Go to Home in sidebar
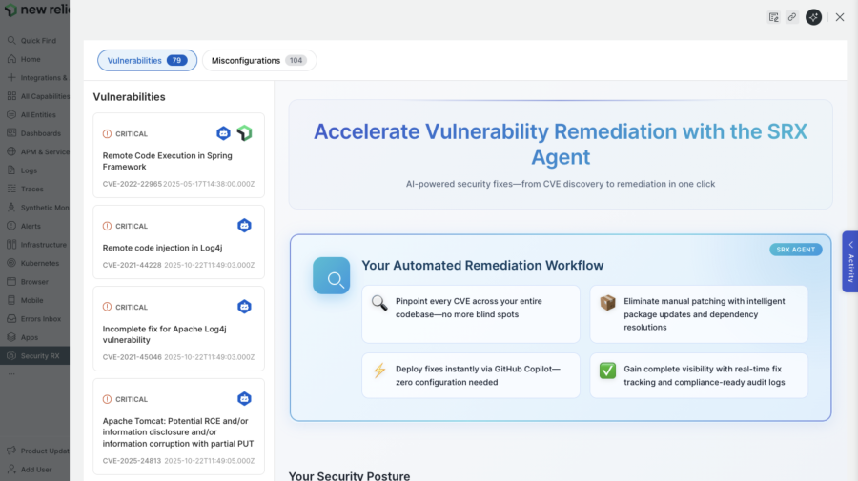This screenshot has height=481, width=858. pyautogui.click(x=34, y=59)
